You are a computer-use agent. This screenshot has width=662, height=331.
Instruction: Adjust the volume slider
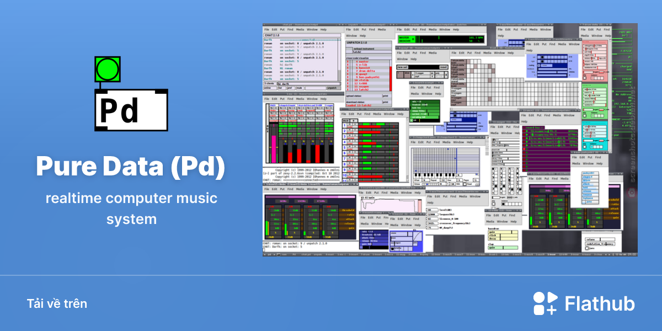(600, 239)
